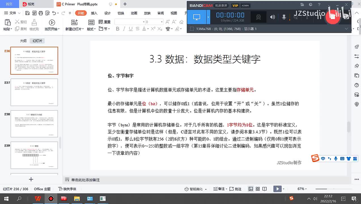Open Bandicam output folder icon
Image resolution: width=361 pixels, height=204 pixels.
coord(302,5)
